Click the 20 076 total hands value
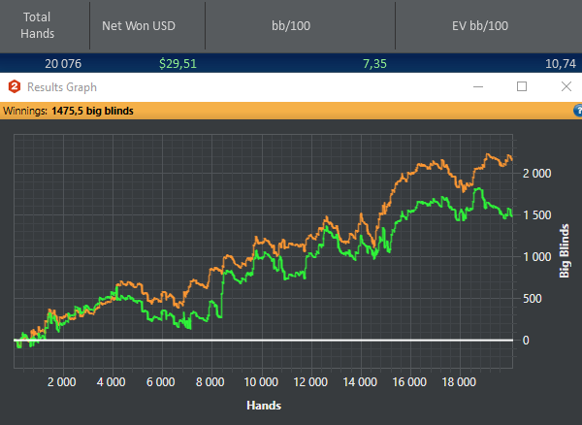582x425 pixels. pyautogui.click(x=63, y=64)
